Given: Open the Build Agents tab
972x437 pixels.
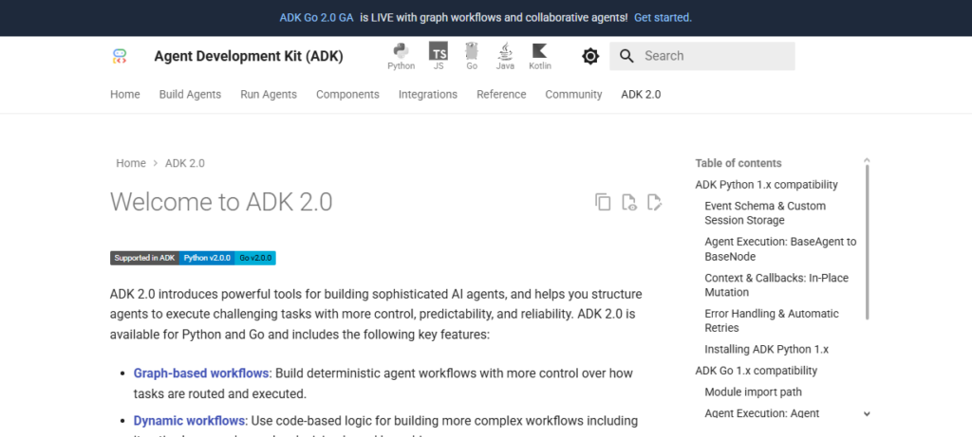Looking at the screenshot, I should [190, 94].
